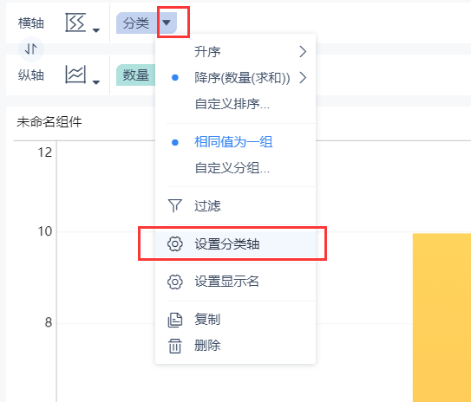Click the y-axis value 12

point(45,152)
